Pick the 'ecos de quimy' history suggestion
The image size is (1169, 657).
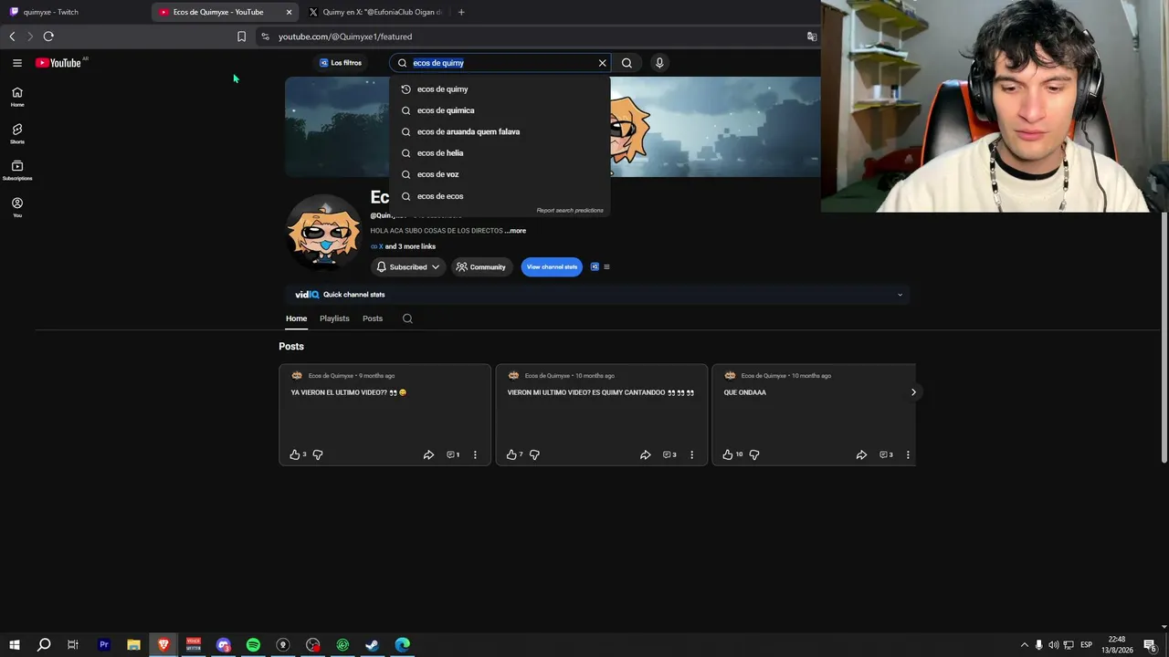pos(500,89)
